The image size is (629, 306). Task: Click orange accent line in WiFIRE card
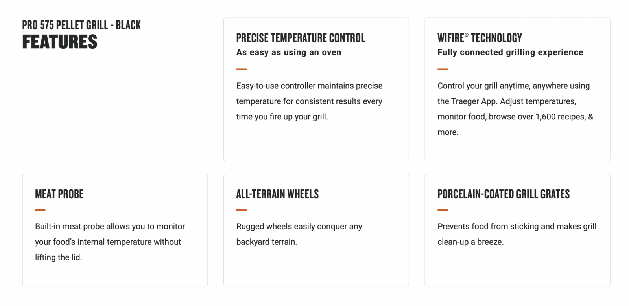[x=443, y=69]
